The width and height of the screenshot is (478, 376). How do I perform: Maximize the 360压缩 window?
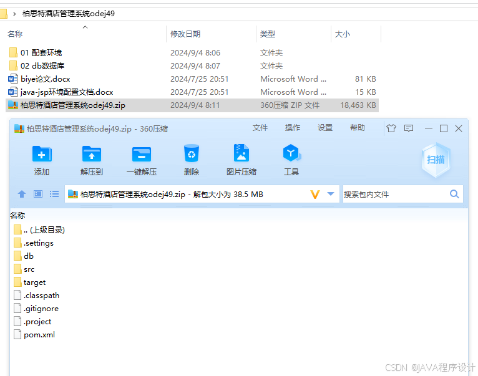pos(444,128)
